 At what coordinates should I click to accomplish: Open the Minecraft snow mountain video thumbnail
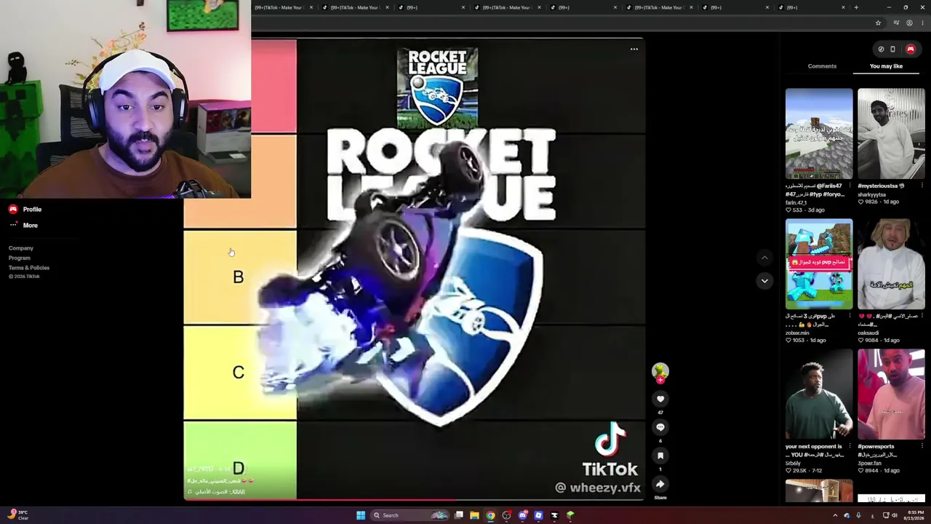[x=819, y=134]
